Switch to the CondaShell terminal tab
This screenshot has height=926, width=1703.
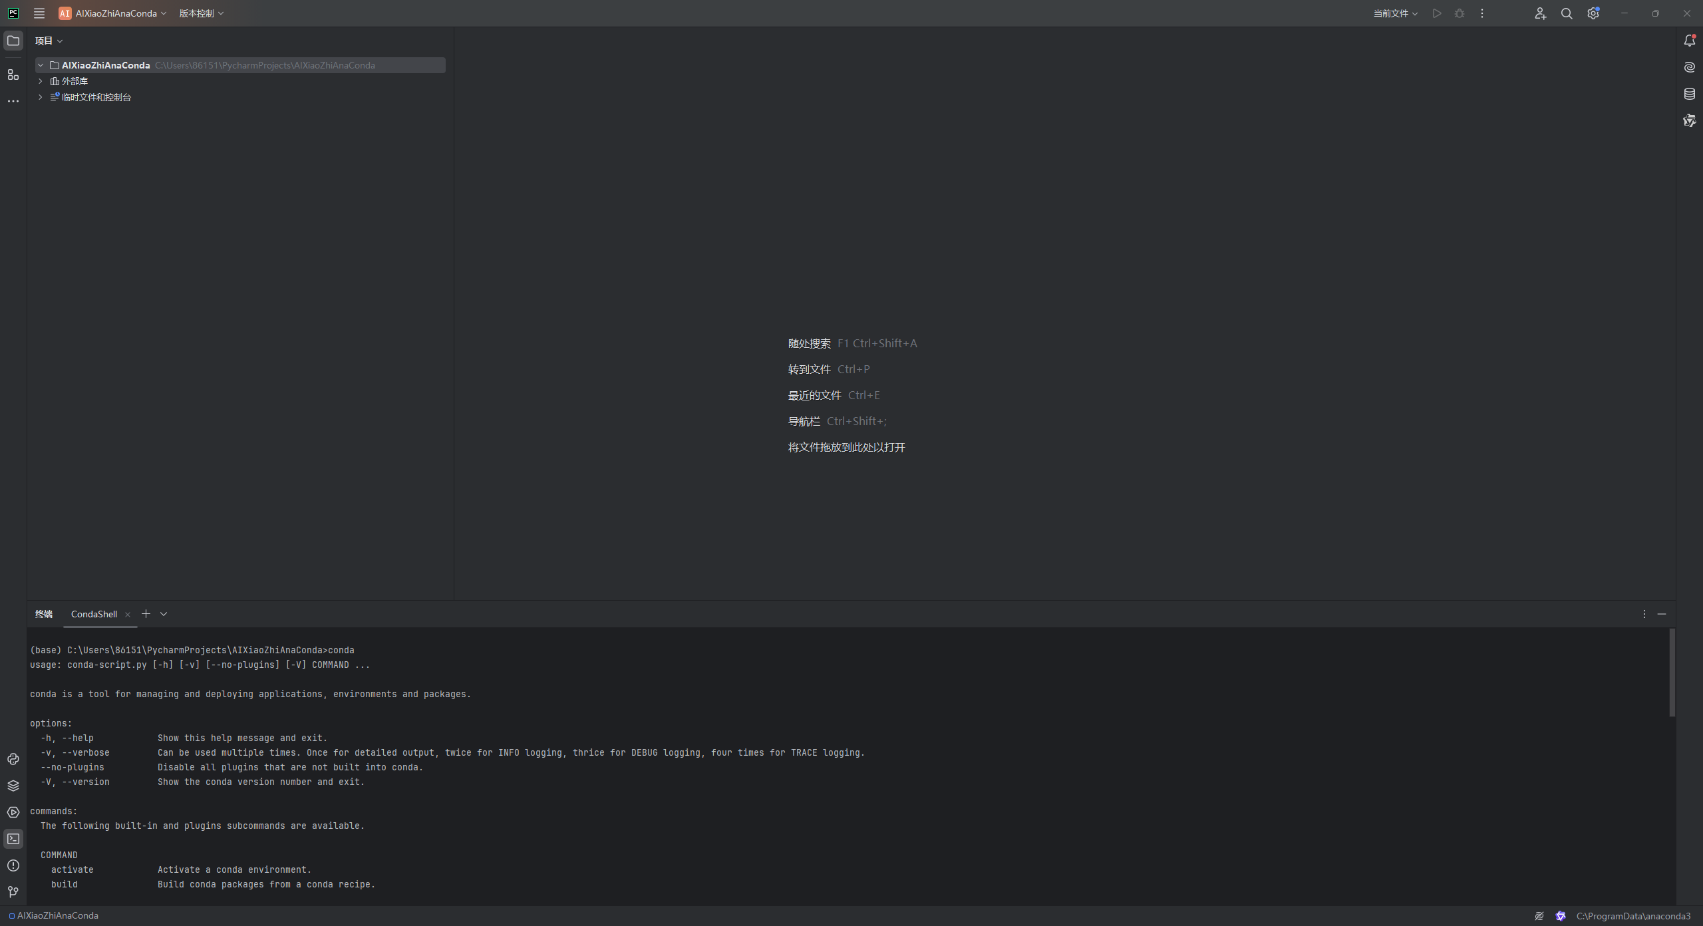click(x=94, y=614)
